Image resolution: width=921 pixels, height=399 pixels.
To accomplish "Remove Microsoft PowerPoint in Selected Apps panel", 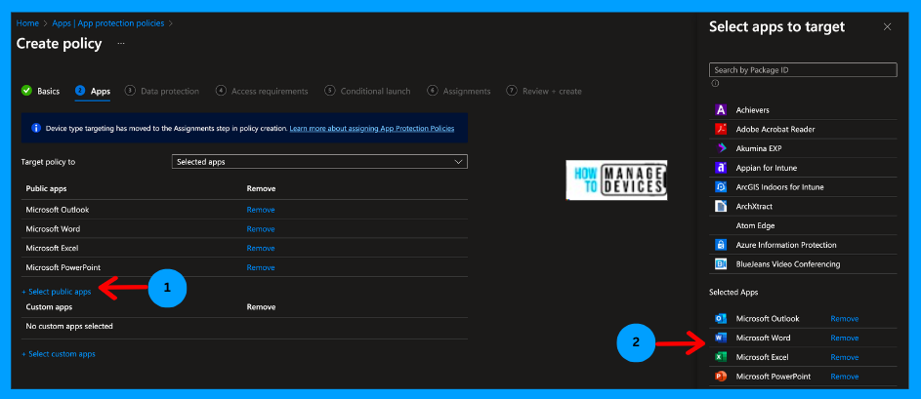I will click(x=845, y=377).
